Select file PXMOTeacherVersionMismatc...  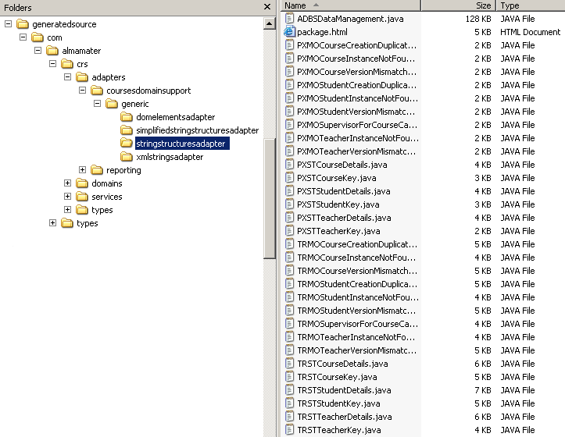(356, 151)
